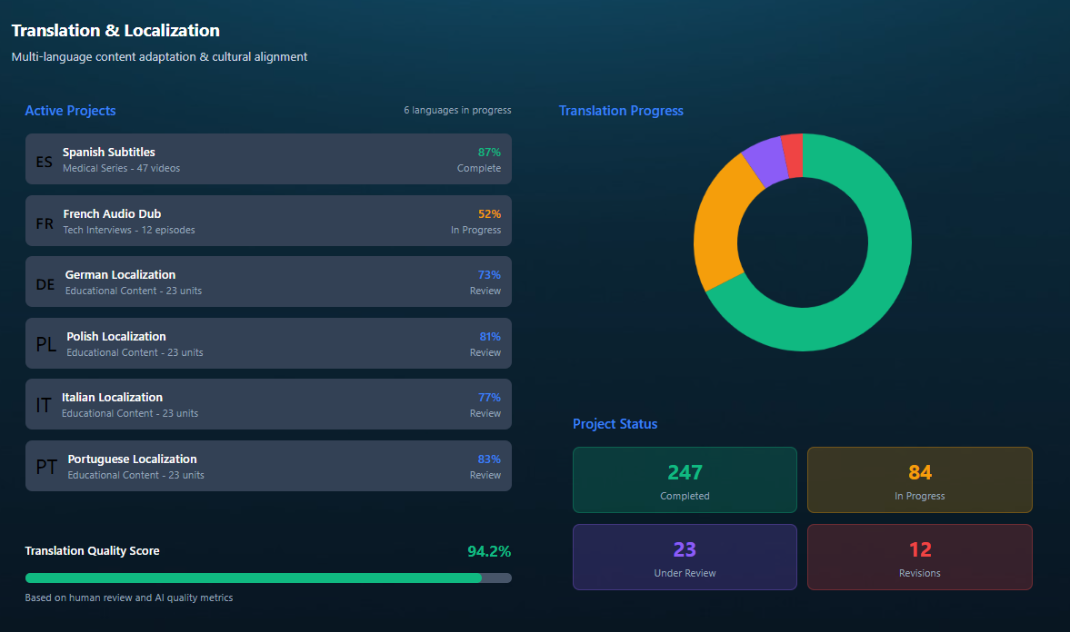
Task: Click the Revisions 12 status card
Action: (x=919, y=557)
